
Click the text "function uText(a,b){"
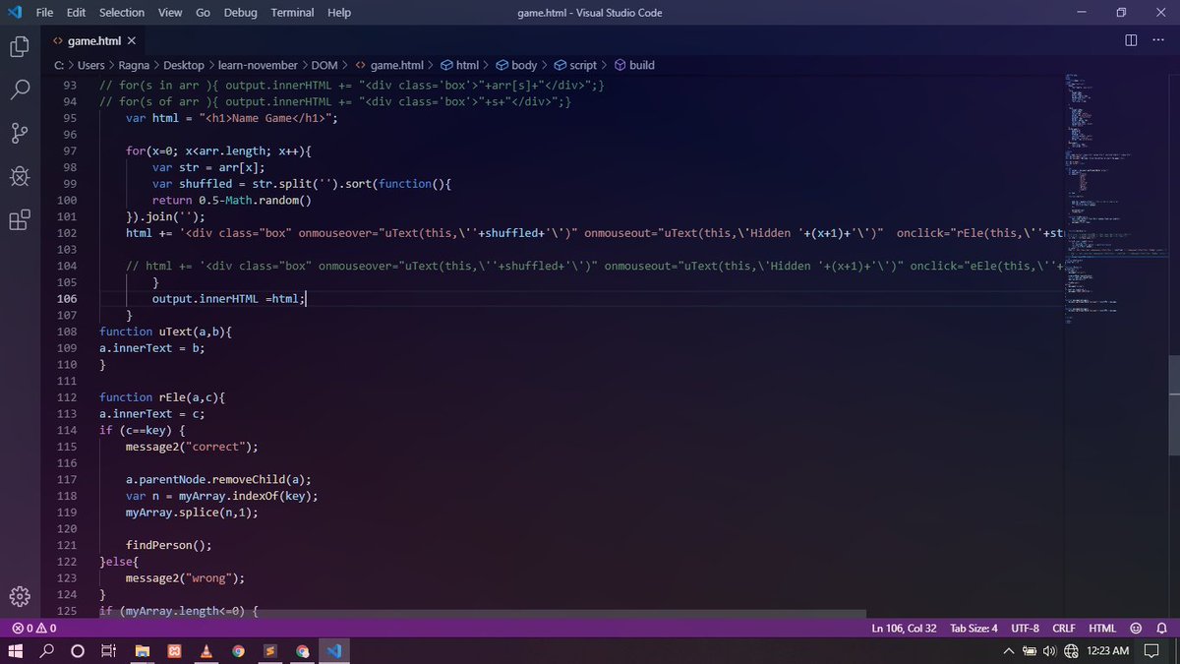(x=166, y=332)
